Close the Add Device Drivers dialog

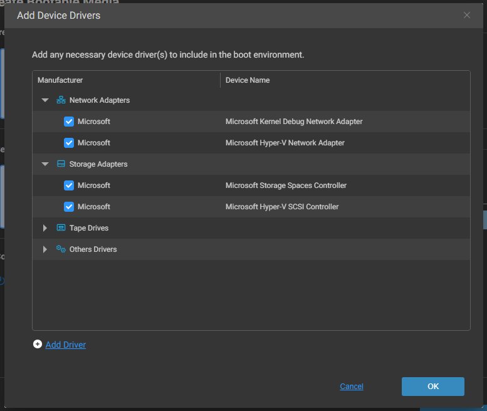click(x=467, y=15)
